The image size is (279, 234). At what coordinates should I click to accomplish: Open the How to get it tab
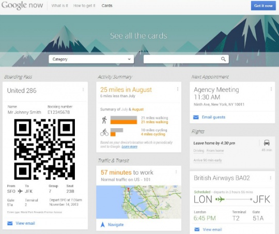tap(84, 6)
